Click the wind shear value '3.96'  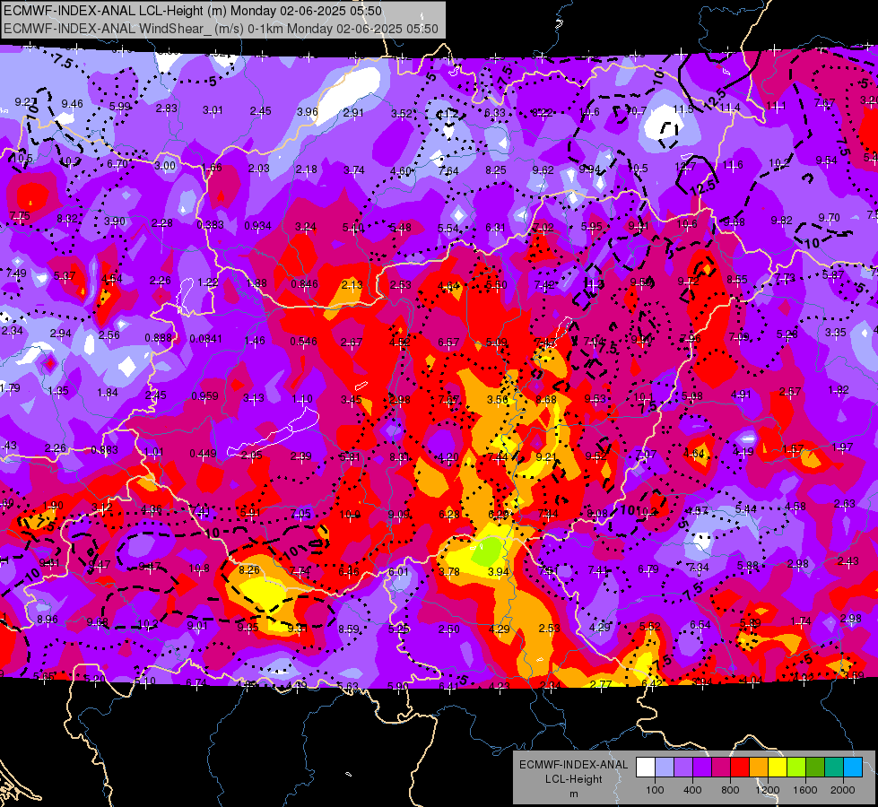(308, 111)
